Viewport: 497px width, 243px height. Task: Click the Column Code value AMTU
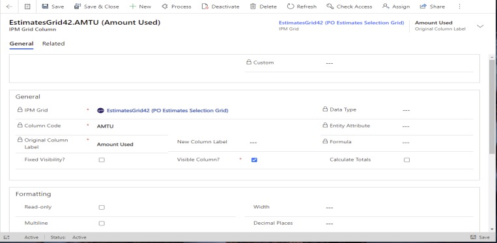[x=106, y=126]
